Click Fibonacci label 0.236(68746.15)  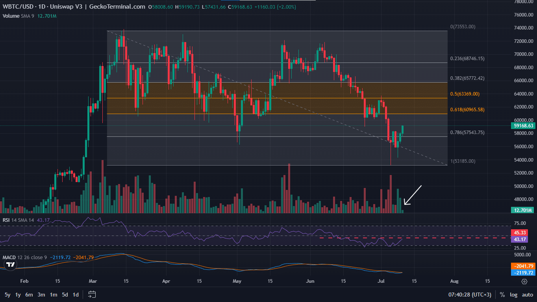click(x=467, y=59)
